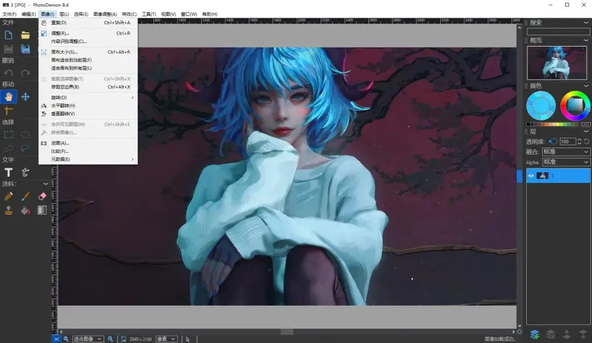Open the 适合图像 zoom level dropdown

(x=88, y=339)
